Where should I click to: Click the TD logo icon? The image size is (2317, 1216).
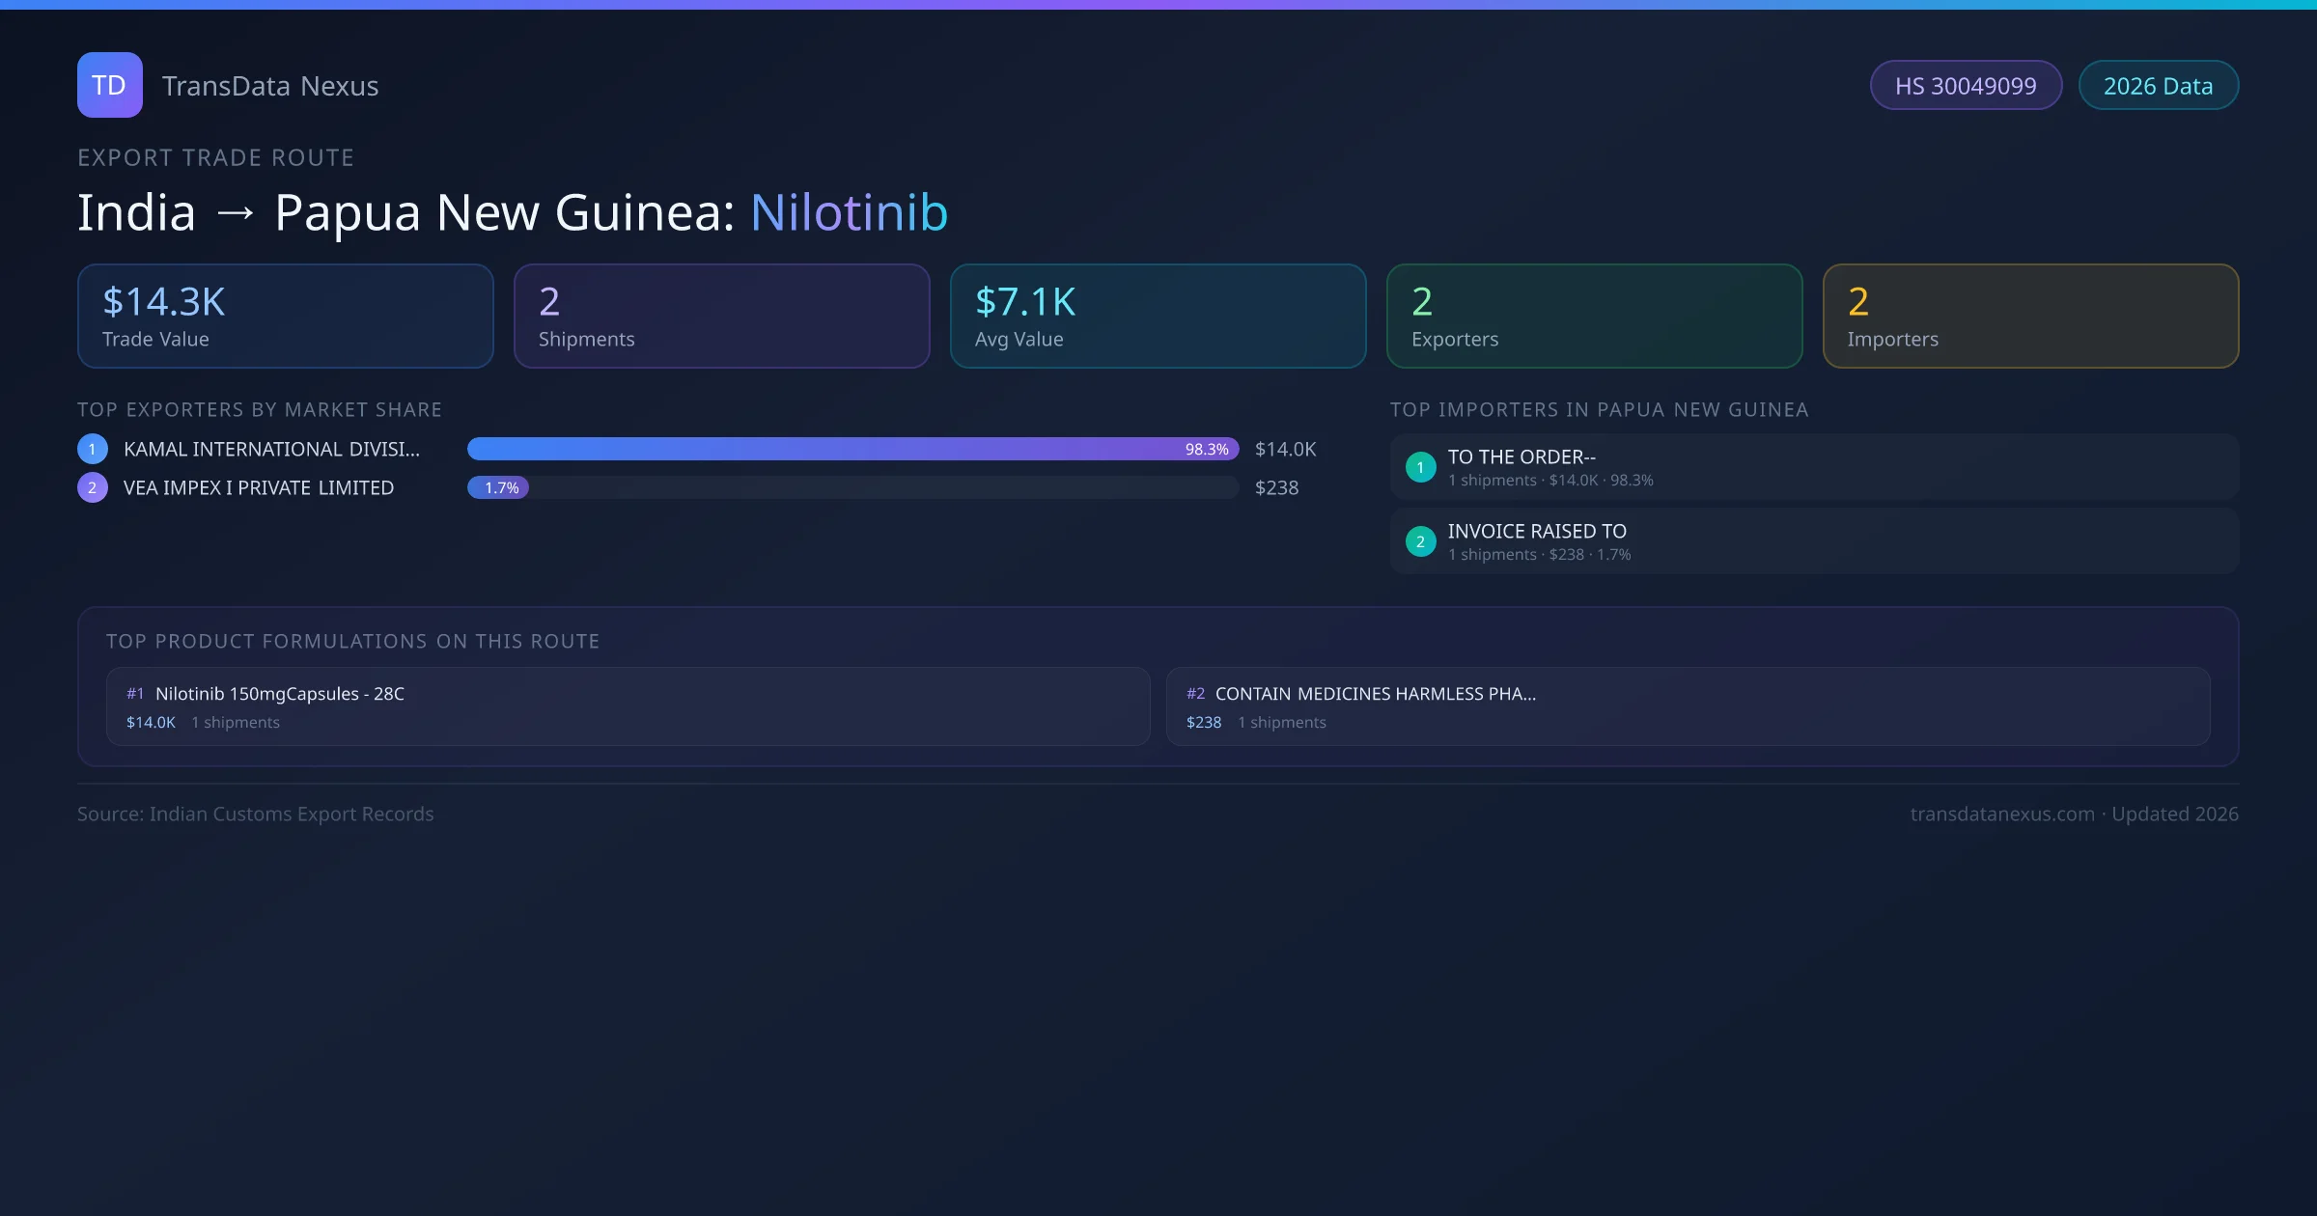109,85
